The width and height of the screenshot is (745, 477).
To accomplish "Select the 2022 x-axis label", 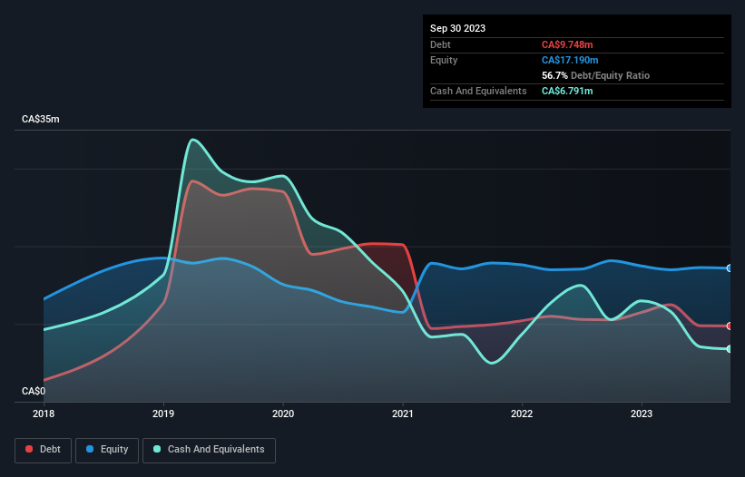I will coord(522,414).
